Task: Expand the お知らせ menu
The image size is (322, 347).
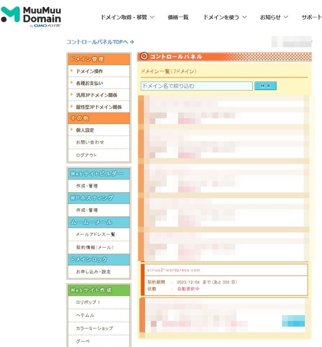Action: coord(274,17)
